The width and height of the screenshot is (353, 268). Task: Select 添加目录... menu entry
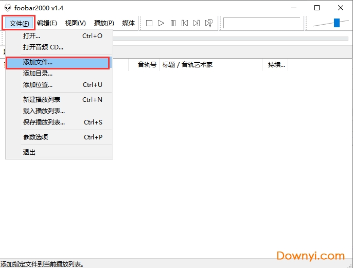click(x=59, y=74)
